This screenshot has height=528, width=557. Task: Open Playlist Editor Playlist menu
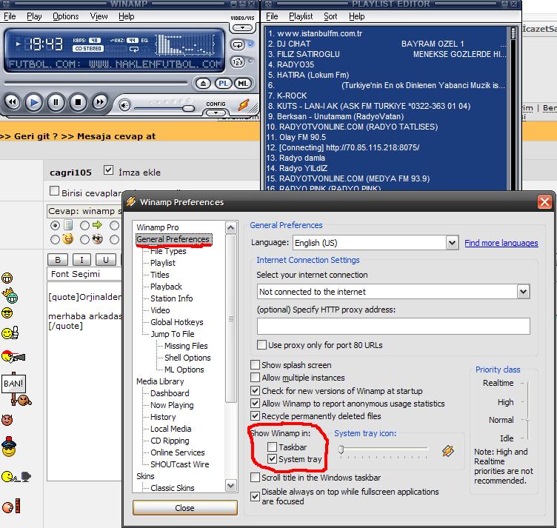point(301,16)
